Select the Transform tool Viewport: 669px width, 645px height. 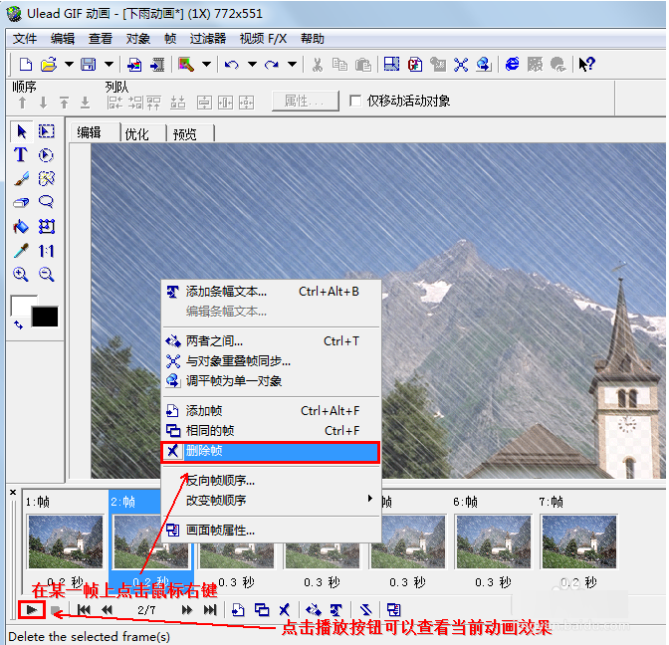(x=47, y=227)
